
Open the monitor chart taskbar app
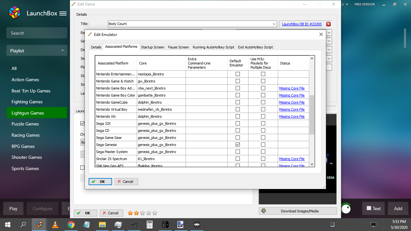tap(118, 225)
